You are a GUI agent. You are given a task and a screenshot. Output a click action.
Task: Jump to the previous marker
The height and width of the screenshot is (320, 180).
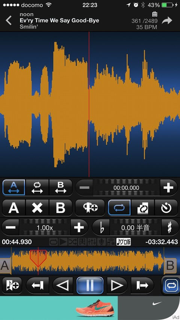37,285
